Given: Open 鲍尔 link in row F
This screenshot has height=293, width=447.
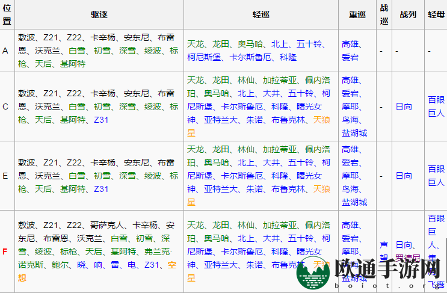Looking at the screenshot, I should coord(60,265).
